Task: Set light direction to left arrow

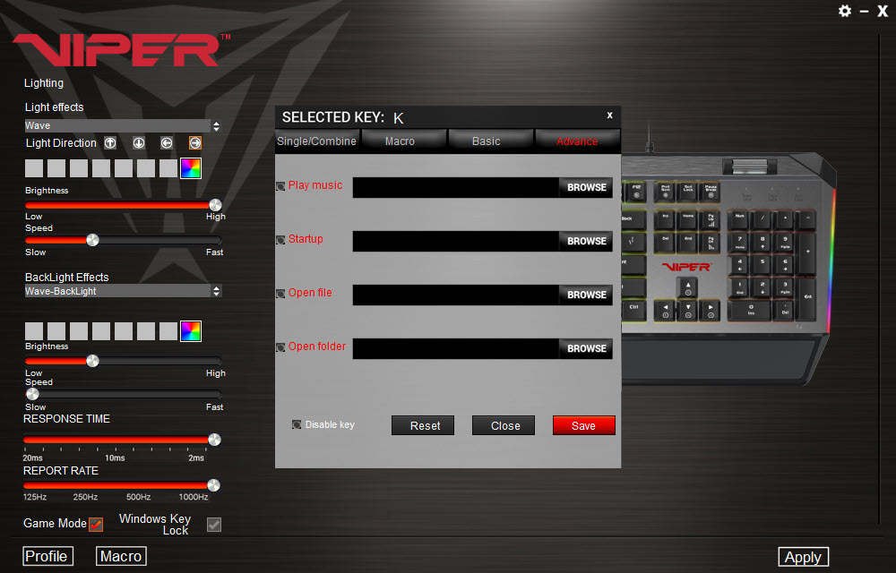Action: [x=167, y=143]
